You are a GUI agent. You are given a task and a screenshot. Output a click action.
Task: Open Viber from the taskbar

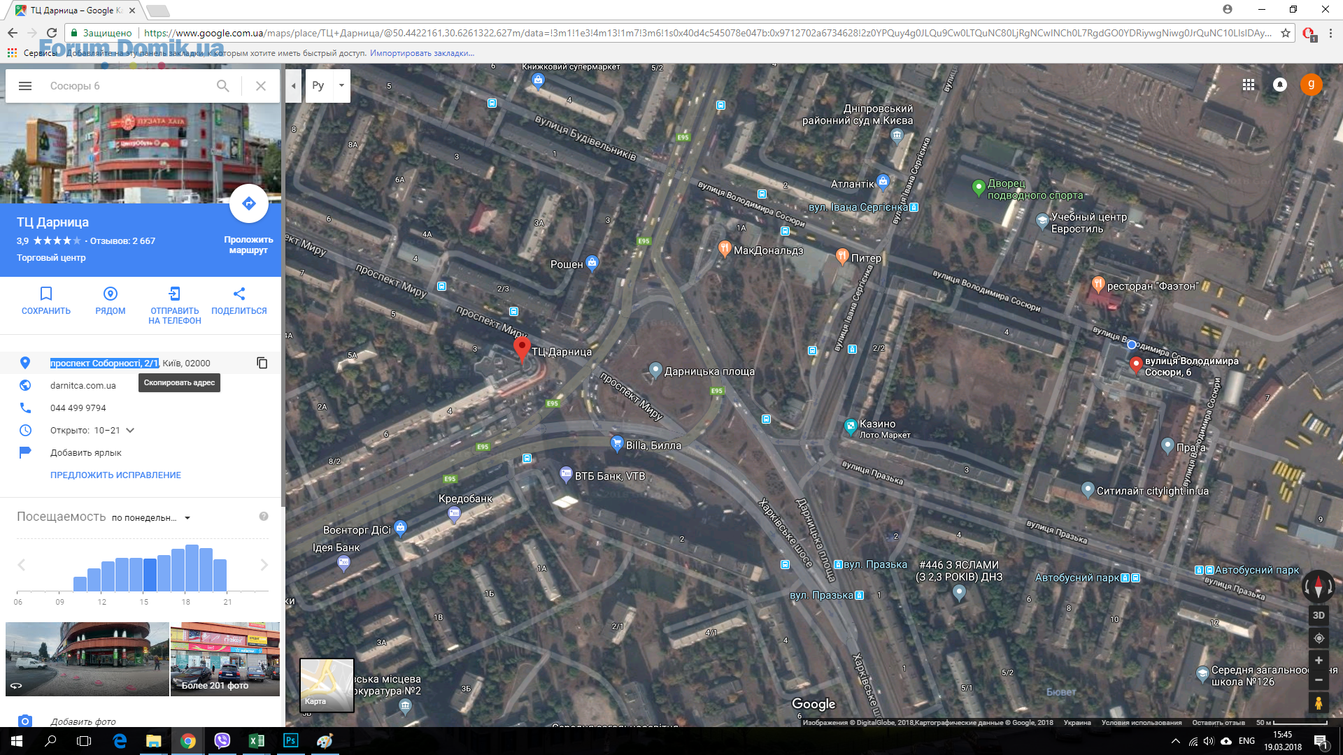pos(222,741)
